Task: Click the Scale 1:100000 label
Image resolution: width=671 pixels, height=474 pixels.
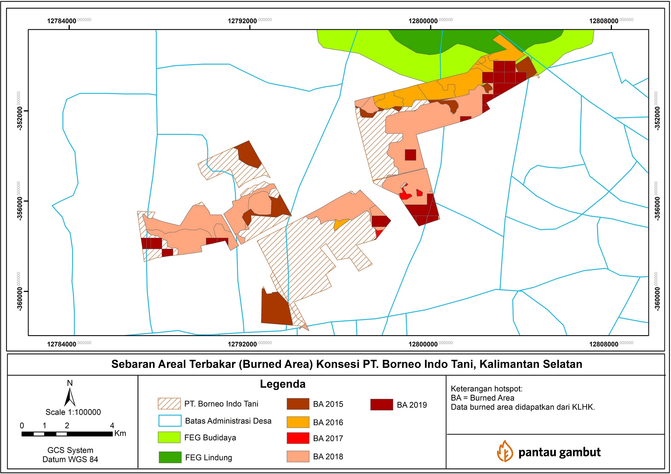Action: click(73, 412)
